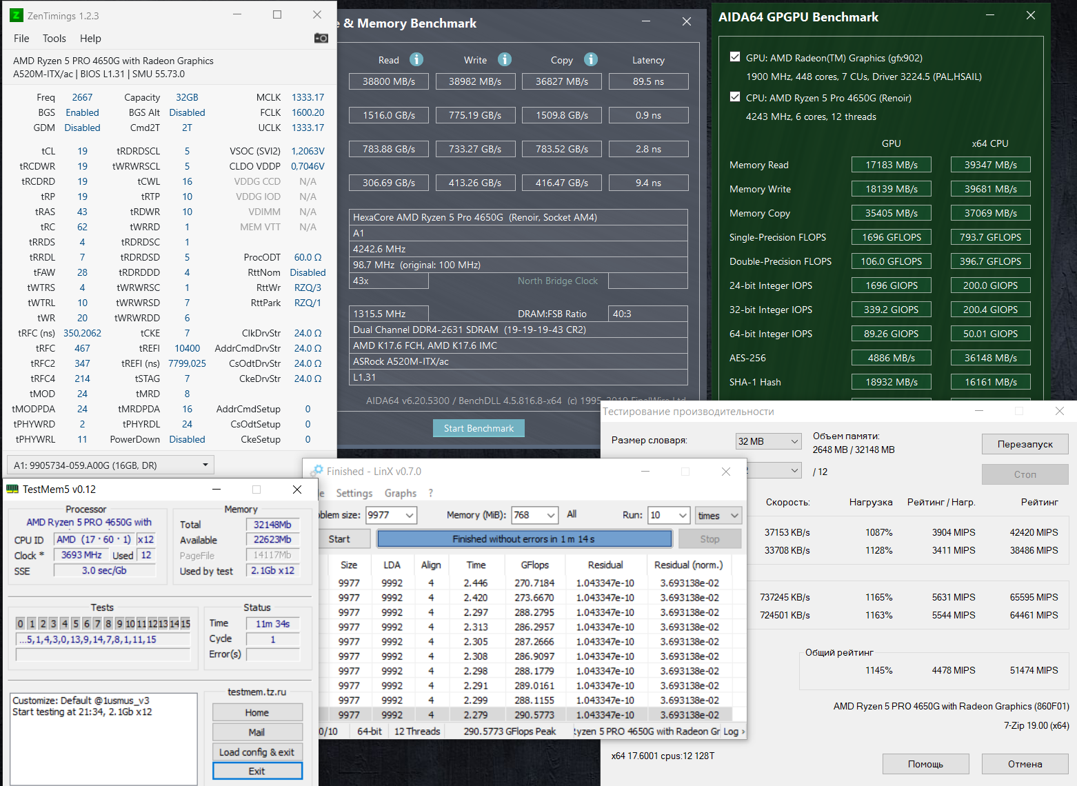Click the ZenTimings logo in its title bar
Viewport: 1077px width, 786px height.
[16, 15]
